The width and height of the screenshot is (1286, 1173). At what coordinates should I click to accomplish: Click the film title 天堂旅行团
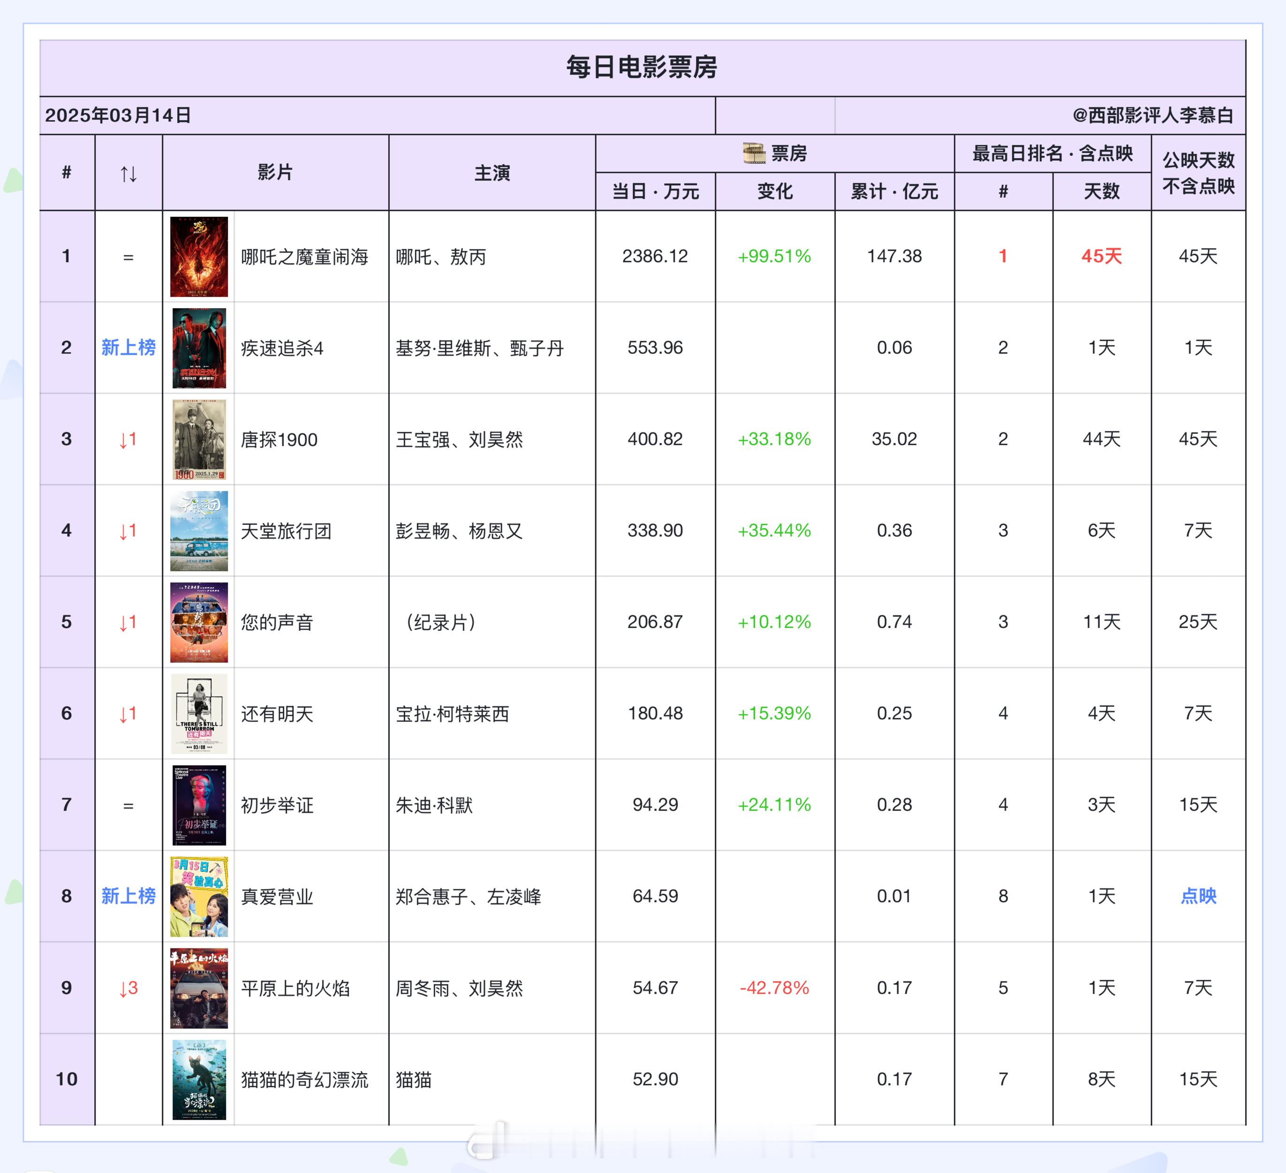pos(286,531)
